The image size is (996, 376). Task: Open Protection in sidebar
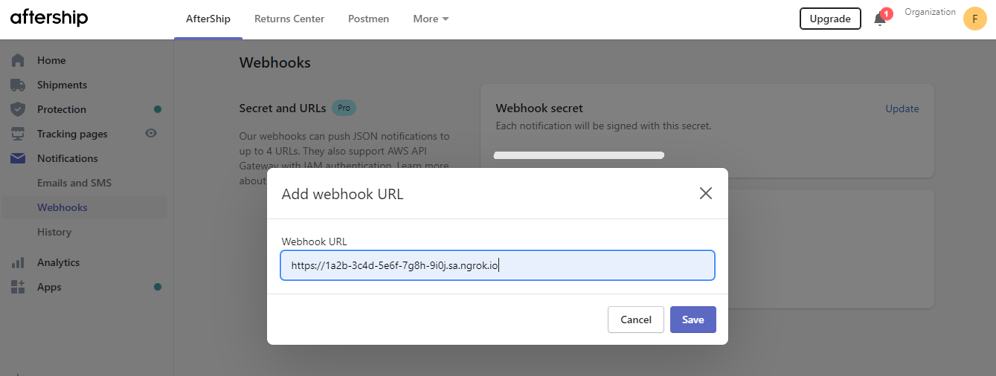click(x=62, y=109)
